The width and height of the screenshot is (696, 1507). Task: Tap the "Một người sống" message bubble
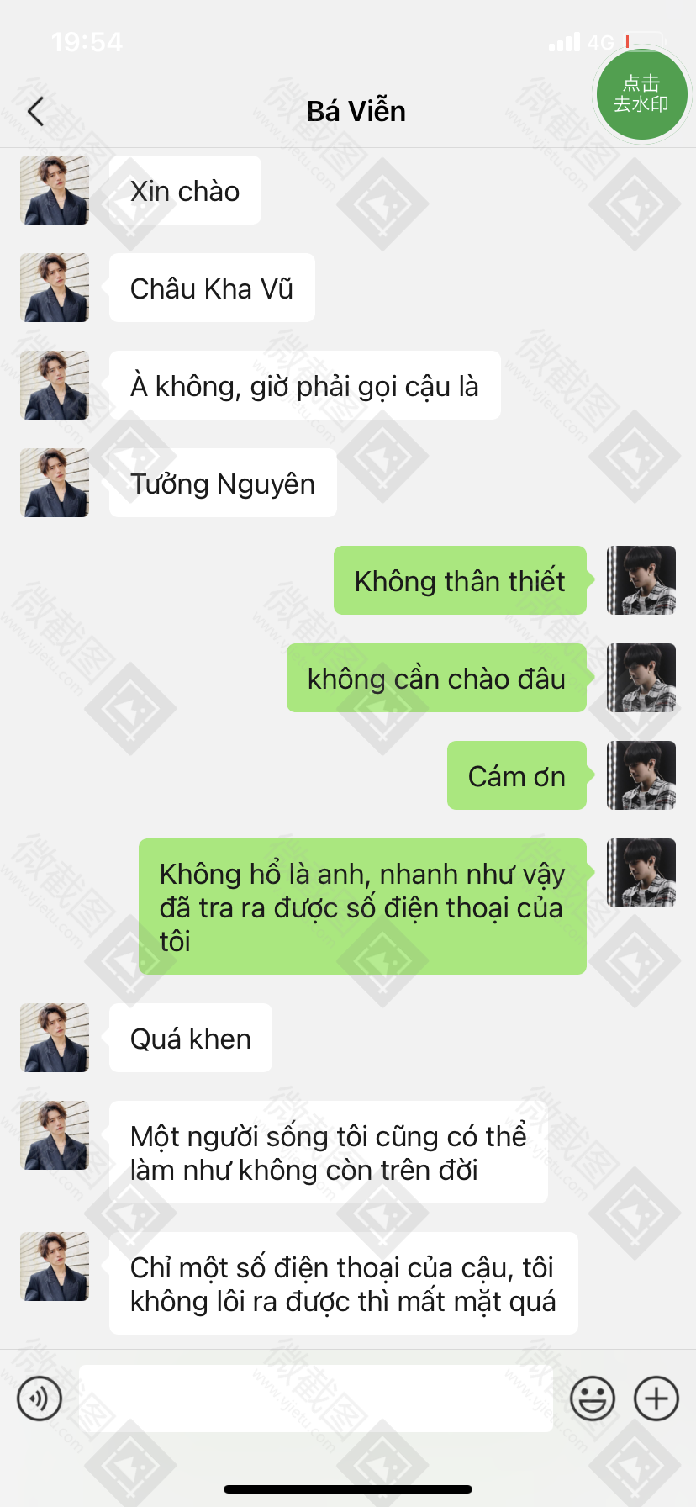(x=329, y=1152)
